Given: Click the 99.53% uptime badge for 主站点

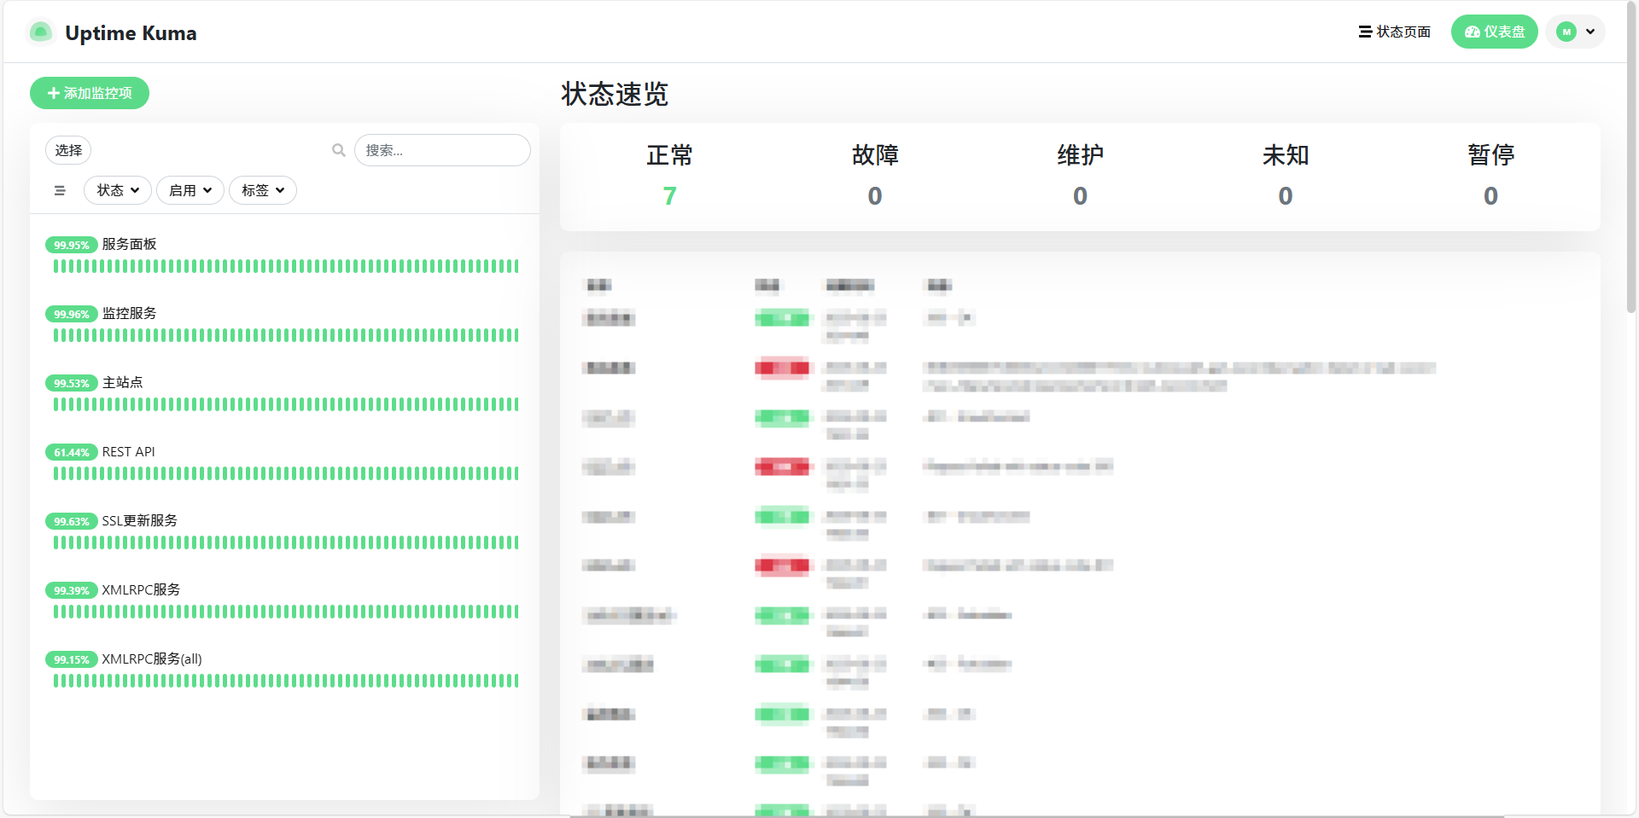Looking at the screenshot, I should click(x=71, y=383).
